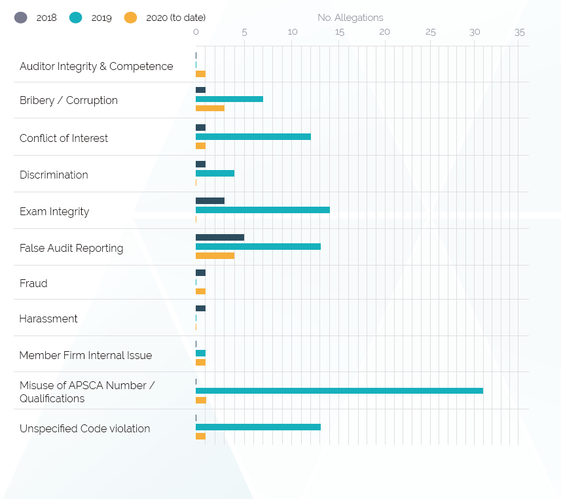Screen dimensions: 561x499
Task: Click the 'Bribery / Corruption' category label
Action: tap(69, 100)
